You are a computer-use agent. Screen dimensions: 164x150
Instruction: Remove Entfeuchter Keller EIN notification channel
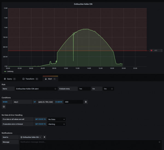click(x=40, y=137)
